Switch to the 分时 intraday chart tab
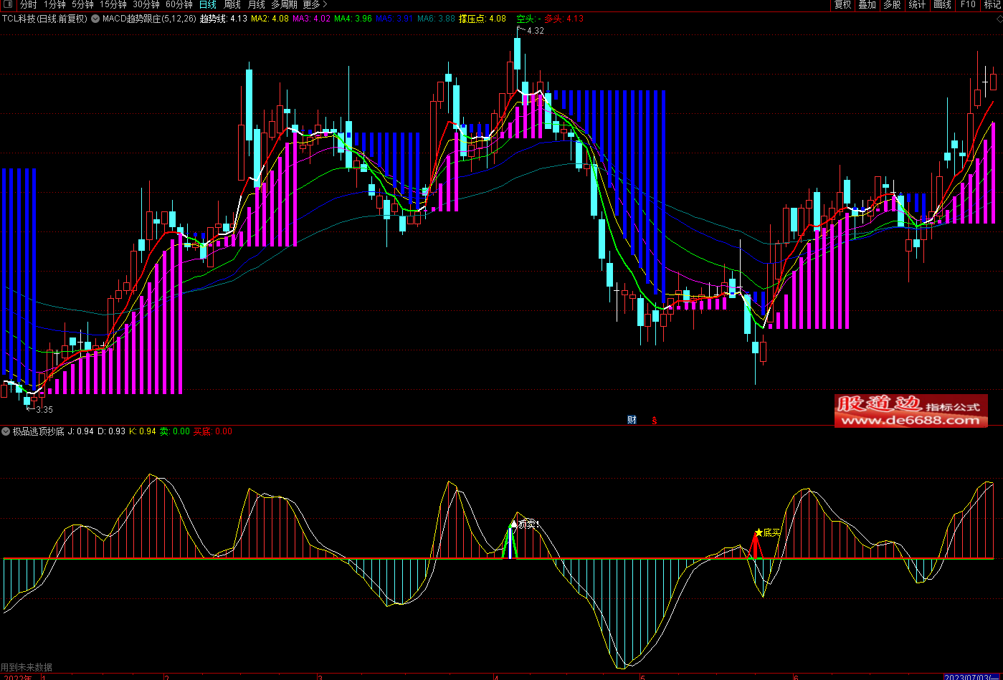Viewport: 1003px width, 680px height. [29, 5]
